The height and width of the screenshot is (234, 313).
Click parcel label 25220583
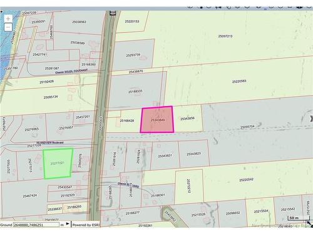coord(239,81)
